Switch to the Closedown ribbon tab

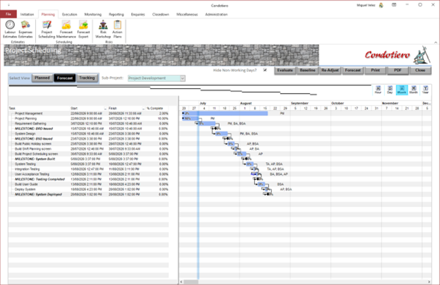tap(160, 14)
